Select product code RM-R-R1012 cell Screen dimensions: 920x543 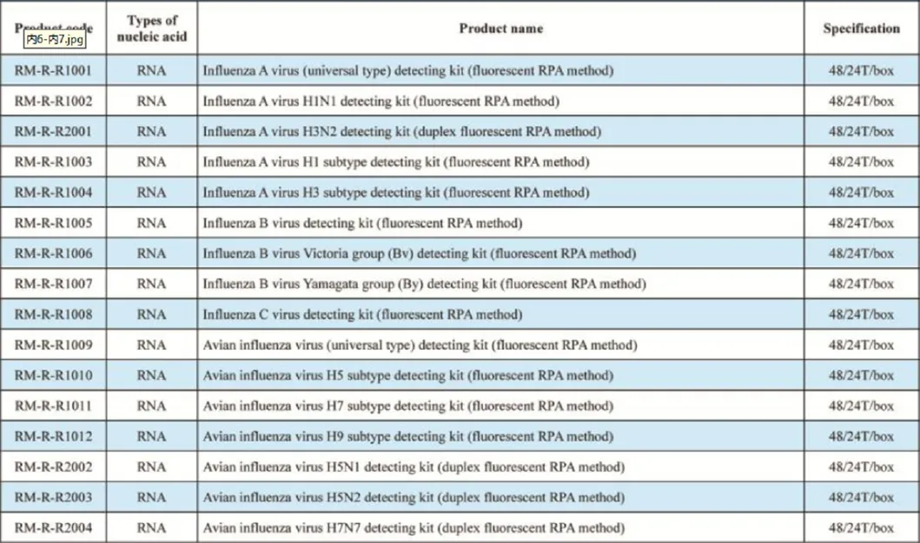click(53, 436)
